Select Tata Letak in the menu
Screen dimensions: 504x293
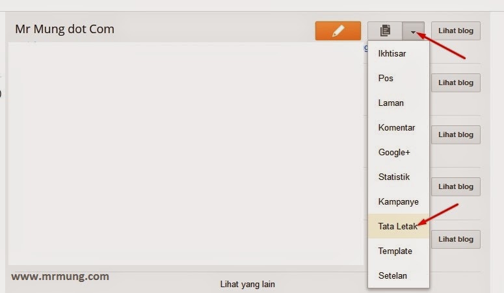tap(398, 226)
